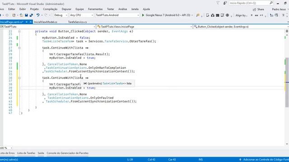
Task: Click the equalize spacing toolbar icon
Action: (252, 15)
